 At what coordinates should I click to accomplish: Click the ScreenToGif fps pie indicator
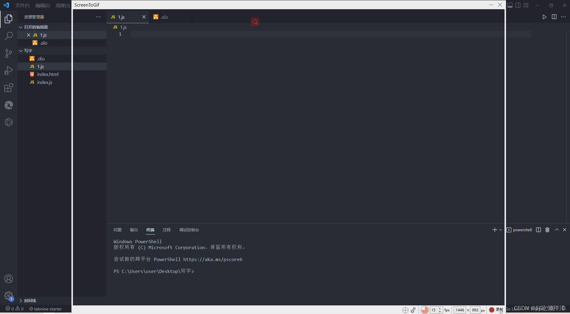(425, 310)
